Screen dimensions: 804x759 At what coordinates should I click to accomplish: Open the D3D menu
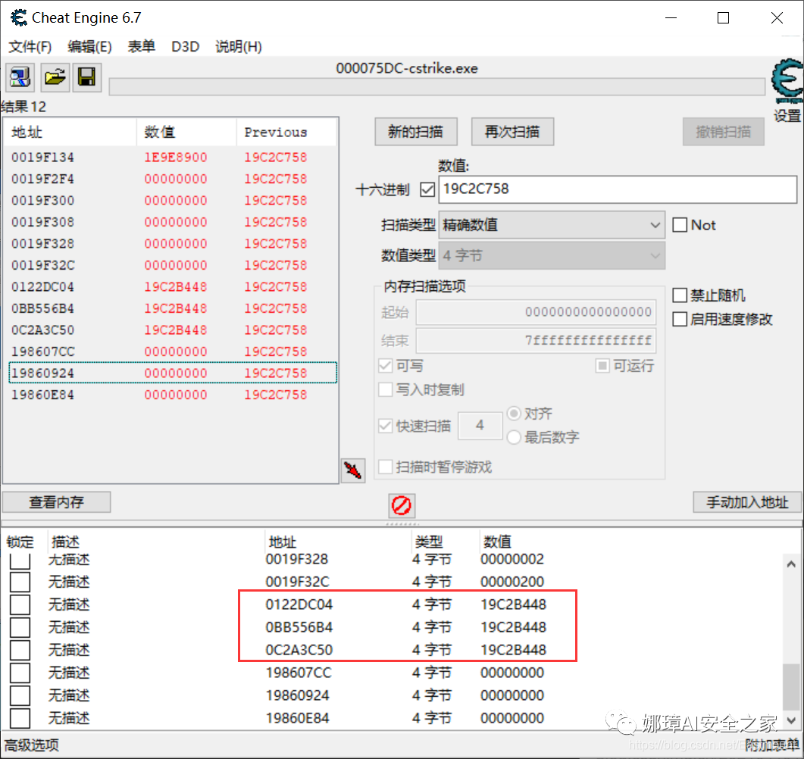click(185, 47)
